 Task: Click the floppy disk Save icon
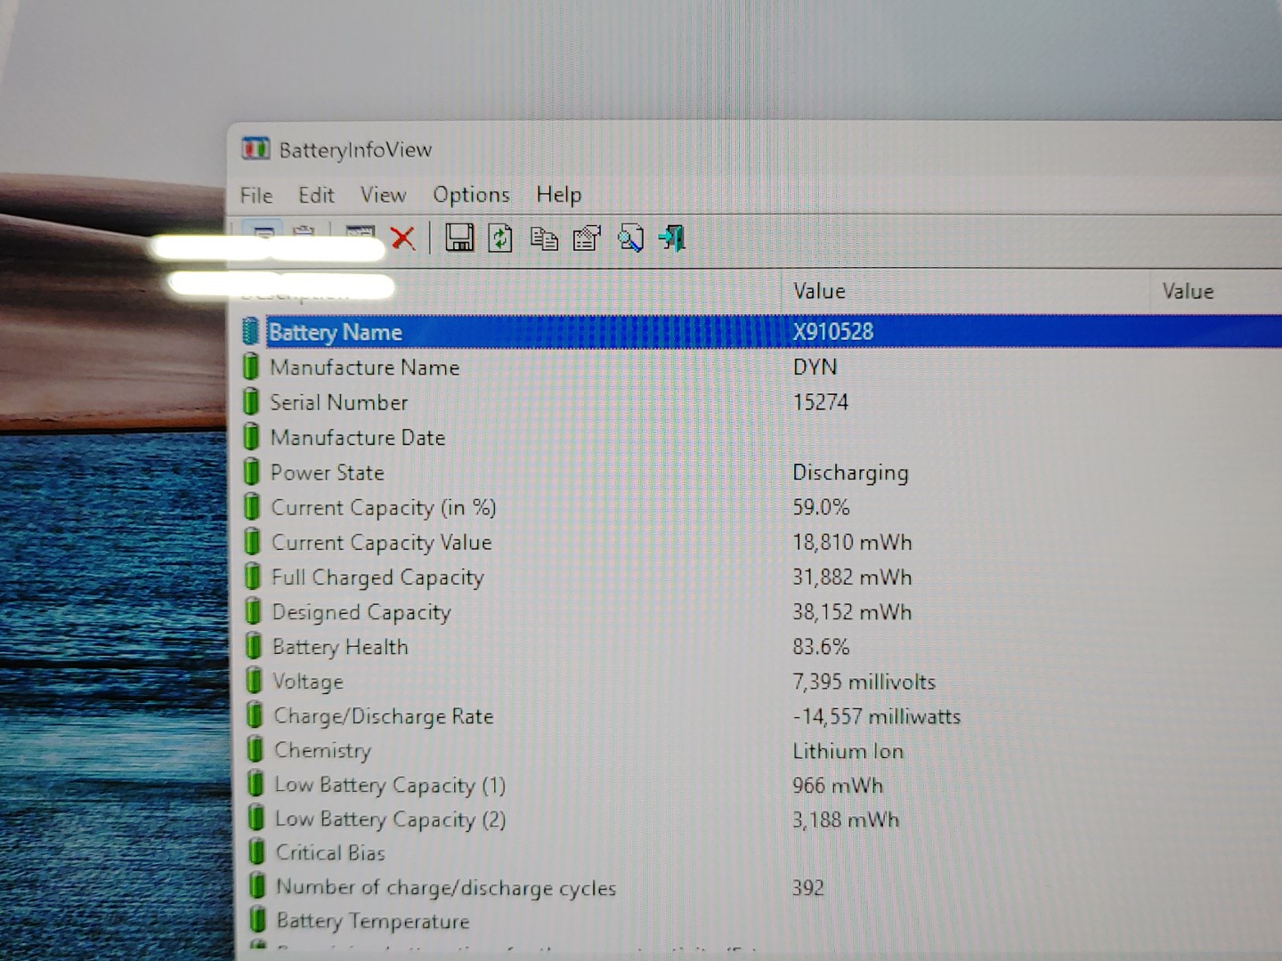pos(459,238)
